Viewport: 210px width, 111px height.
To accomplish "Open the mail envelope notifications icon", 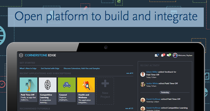I will point(156,55).
